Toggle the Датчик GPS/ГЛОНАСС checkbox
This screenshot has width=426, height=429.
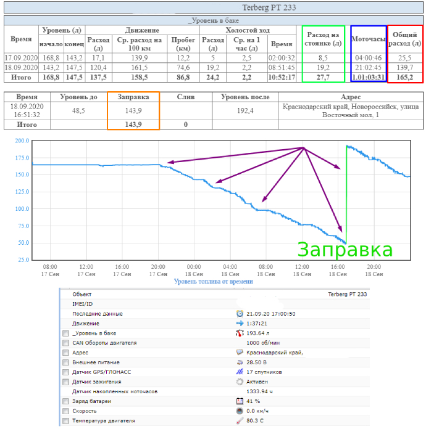click(65, 372)
